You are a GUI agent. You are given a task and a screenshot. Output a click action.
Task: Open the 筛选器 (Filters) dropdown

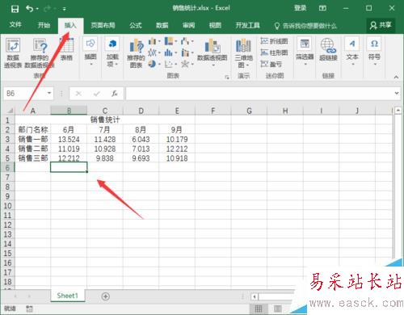305,52
